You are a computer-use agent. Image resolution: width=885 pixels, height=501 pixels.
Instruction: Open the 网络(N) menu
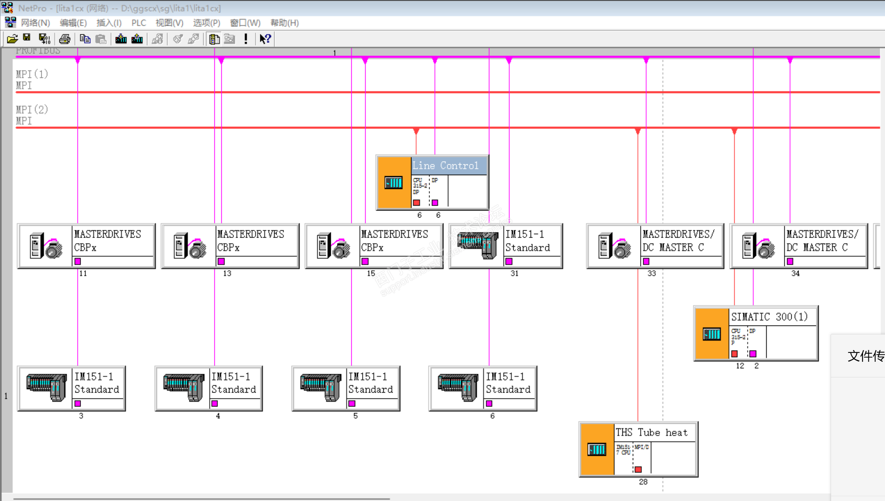coord(35,23)
